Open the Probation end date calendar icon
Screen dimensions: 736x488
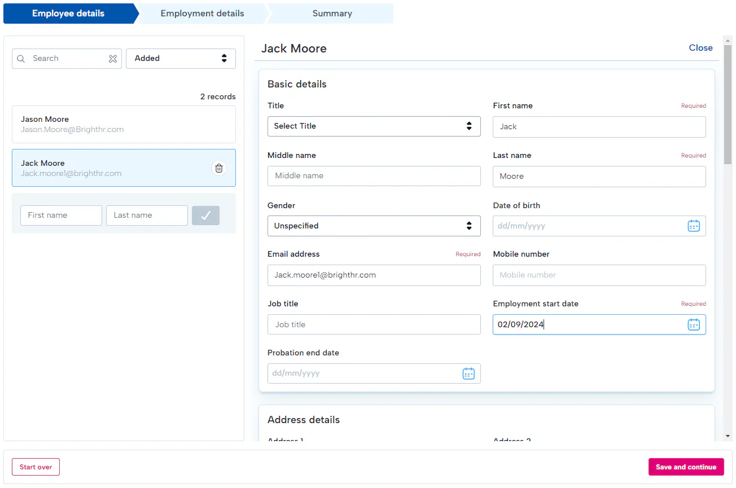(x=468, y=373)
